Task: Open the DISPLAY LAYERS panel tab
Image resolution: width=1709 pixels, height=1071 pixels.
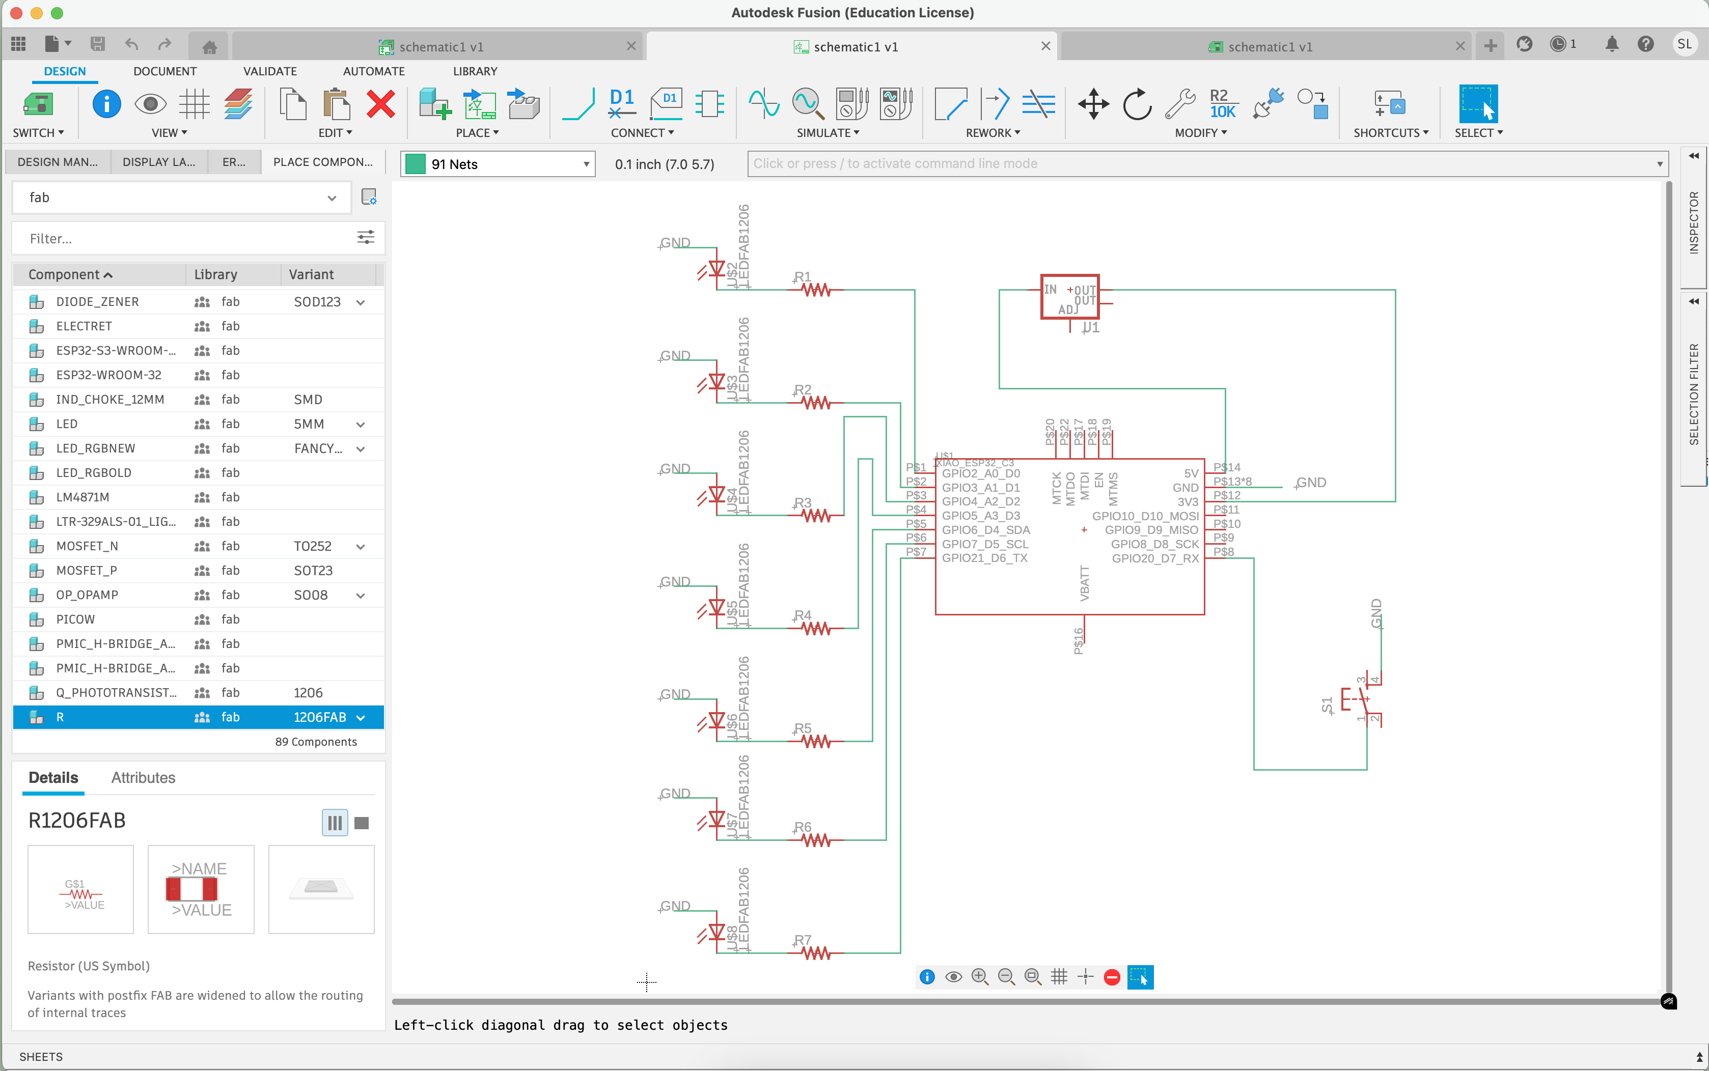Action: [159, 161]
